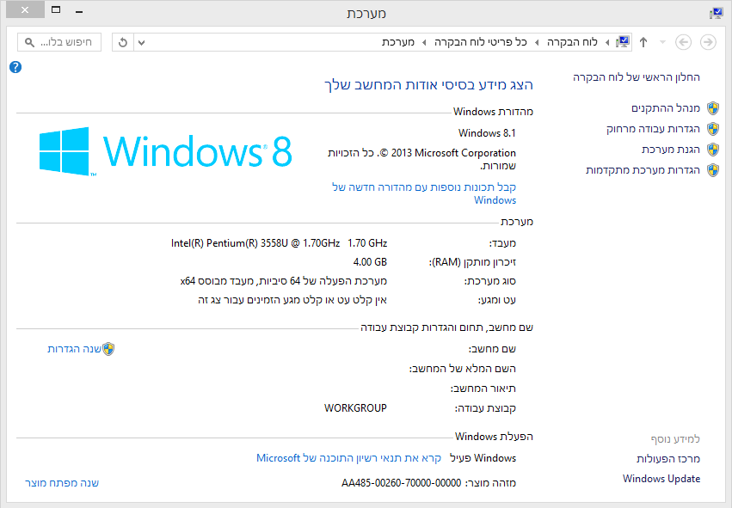Screen dimensions: 732x508
Task: Open החלון הראשי של לוח הבקרה link
Action: [x=637, y=77]
